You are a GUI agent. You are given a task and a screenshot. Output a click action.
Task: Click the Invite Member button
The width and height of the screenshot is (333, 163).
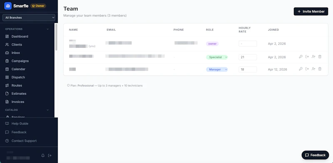311,12
